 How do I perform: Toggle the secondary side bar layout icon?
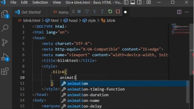point(139,2)
